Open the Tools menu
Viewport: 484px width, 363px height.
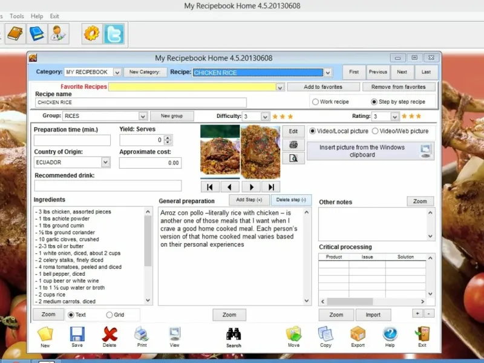pos(17,16)
